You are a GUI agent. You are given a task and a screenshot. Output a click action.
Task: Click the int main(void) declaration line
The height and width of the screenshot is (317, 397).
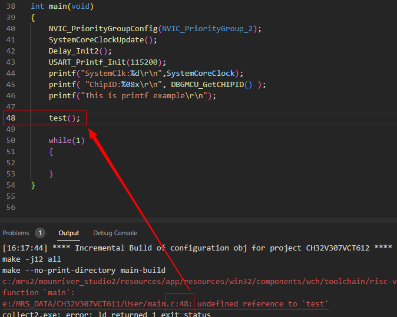62,6
